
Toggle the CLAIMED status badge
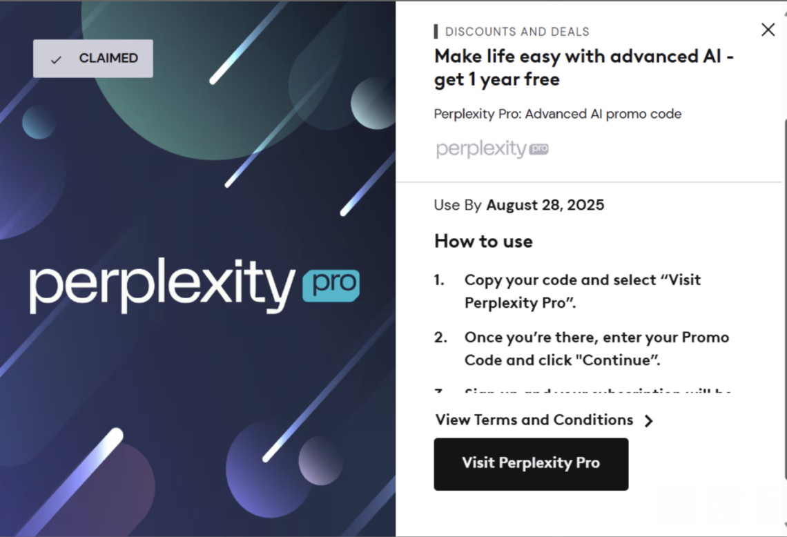[x=93, y=59]
